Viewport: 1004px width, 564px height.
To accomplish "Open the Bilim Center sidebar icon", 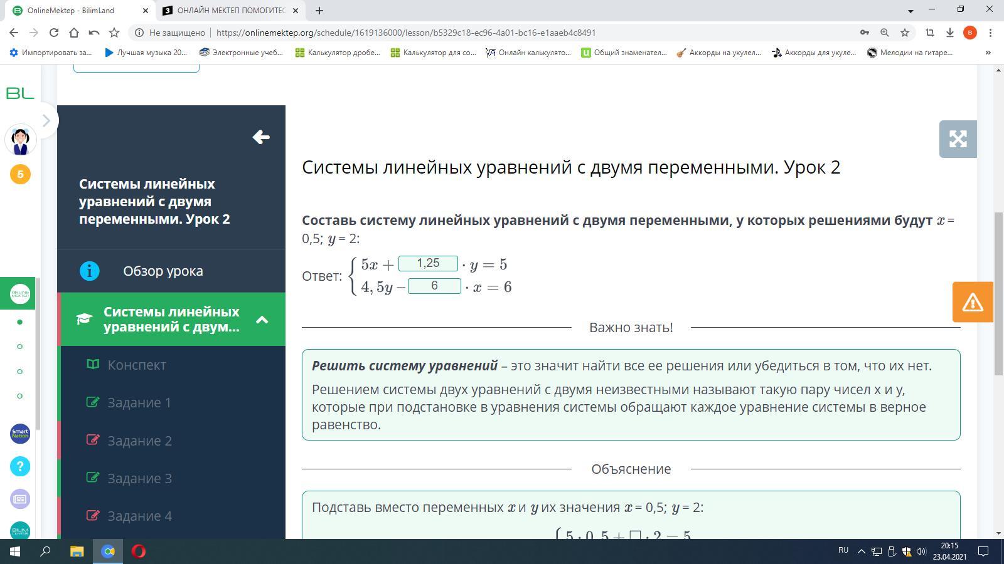I will pyautogui.click(x=20, y=531).
